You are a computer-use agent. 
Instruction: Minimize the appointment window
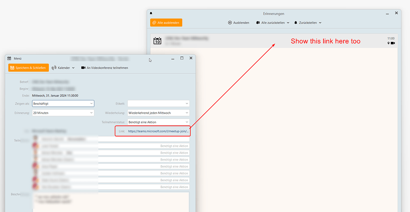pos(173,59)
